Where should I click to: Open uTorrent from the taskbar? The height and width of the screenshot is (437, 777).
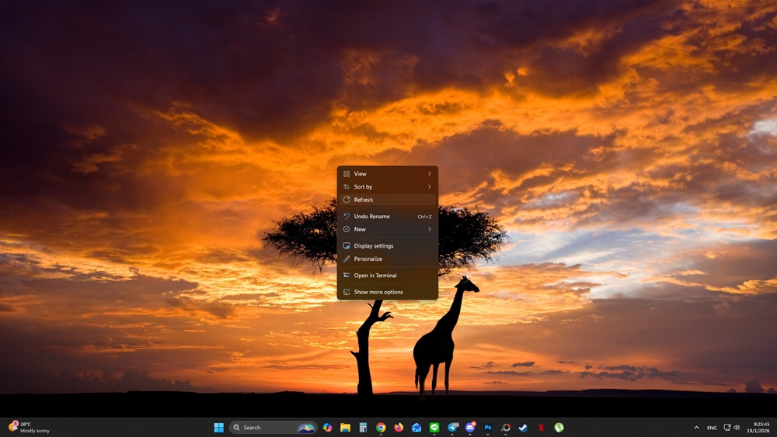pyautogui.click(x=559, y=428)
